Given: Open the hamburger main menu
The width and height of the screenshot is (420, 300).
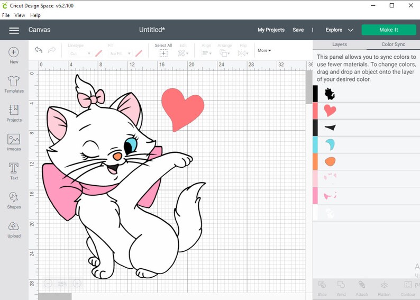Looking at the screenshot, I should click(14, 31).
